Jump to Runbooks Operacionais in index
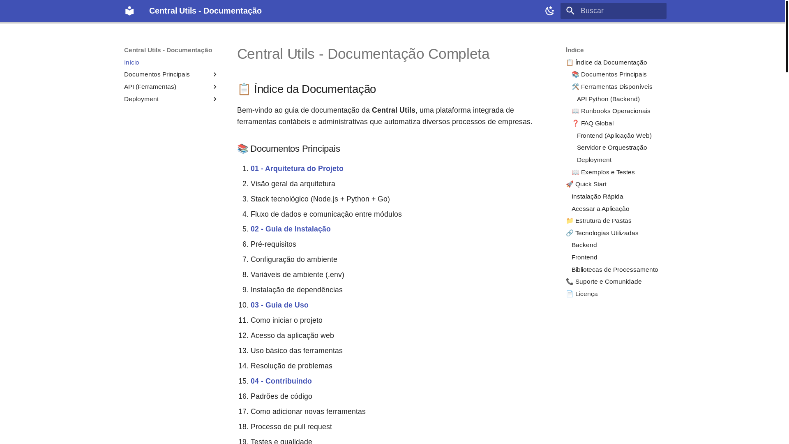This screenshot has height=444, width=789. coord(611,111)
